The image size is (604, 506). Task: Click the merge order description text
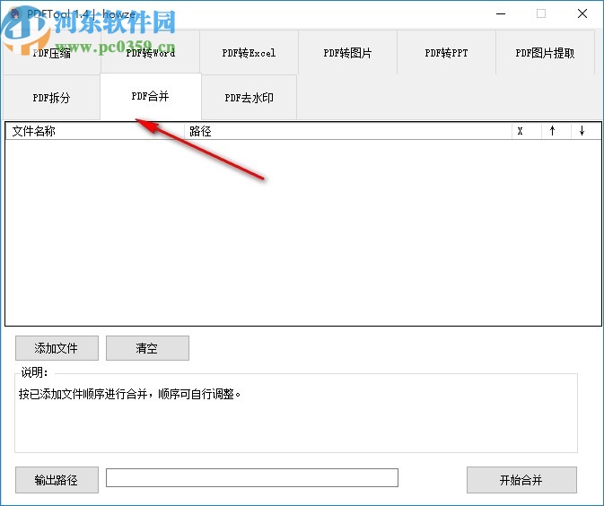click(x=130, y=395)
